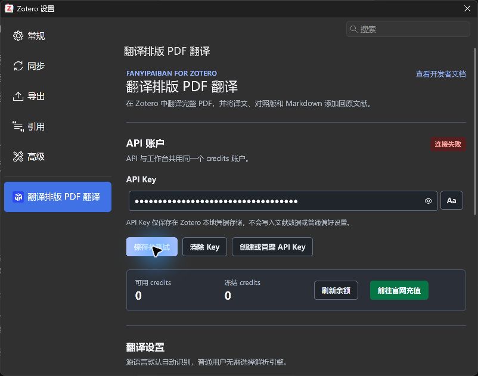Click the green 前往官网充值 button
Viewport: 478px width, 376px height.
(399, 290)
